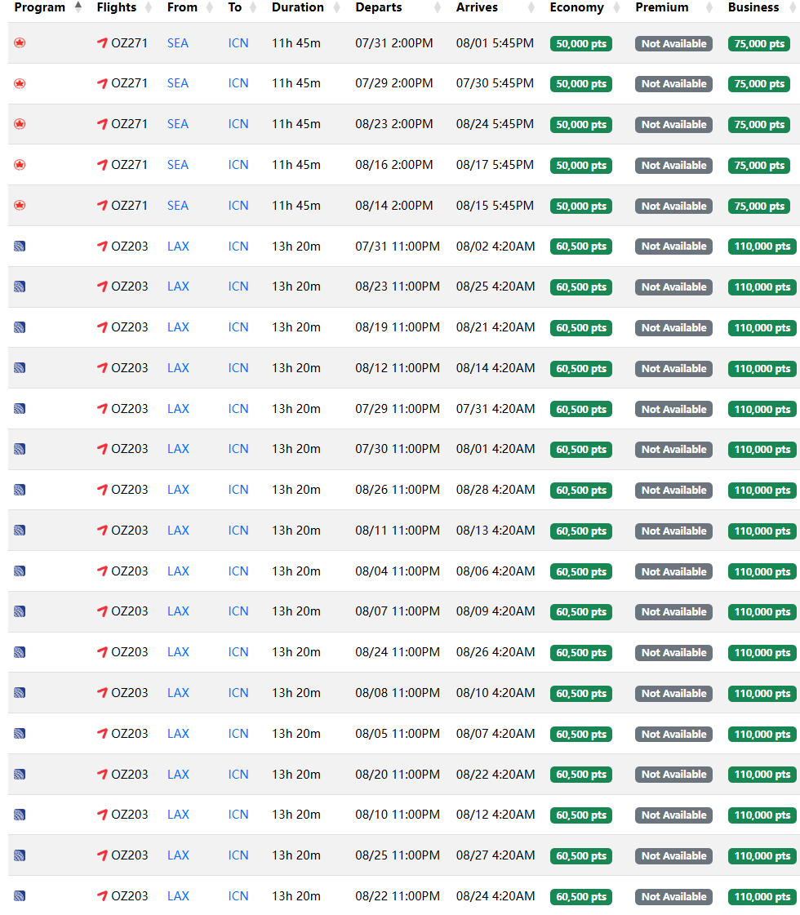800x915 pixels.
Task: Click the Asiana logo beside OZ203 departing 08/12
Action: [102, 368]
